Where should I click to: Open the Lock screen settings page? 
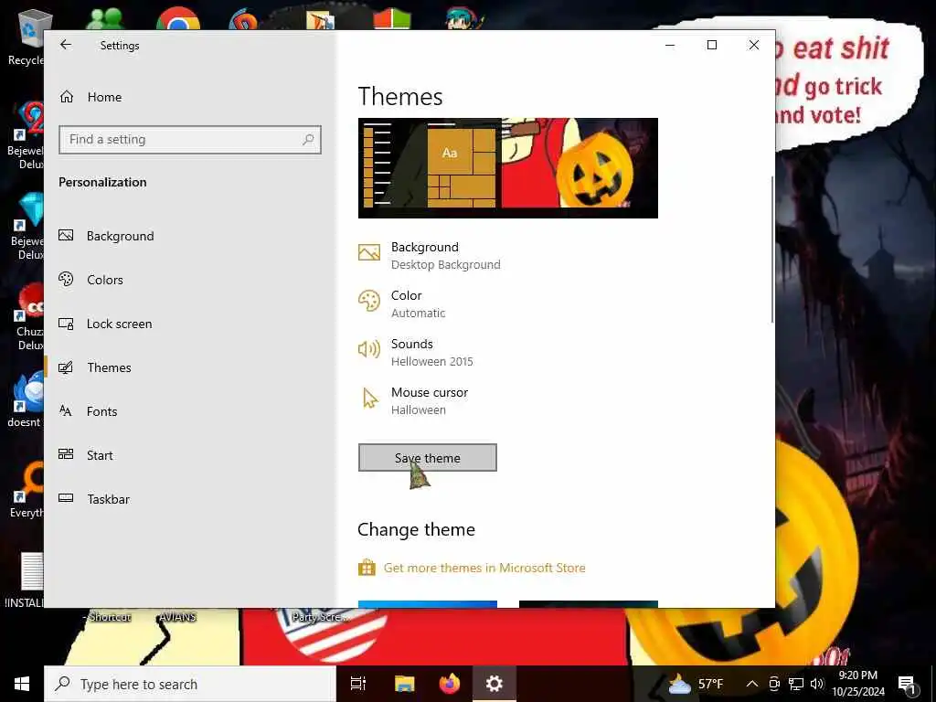coord(105,324)
